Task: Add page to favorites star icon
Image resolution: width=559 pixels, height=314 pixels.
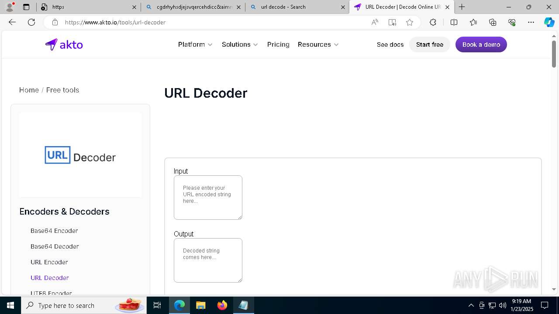Action: (x=410, y=22)
